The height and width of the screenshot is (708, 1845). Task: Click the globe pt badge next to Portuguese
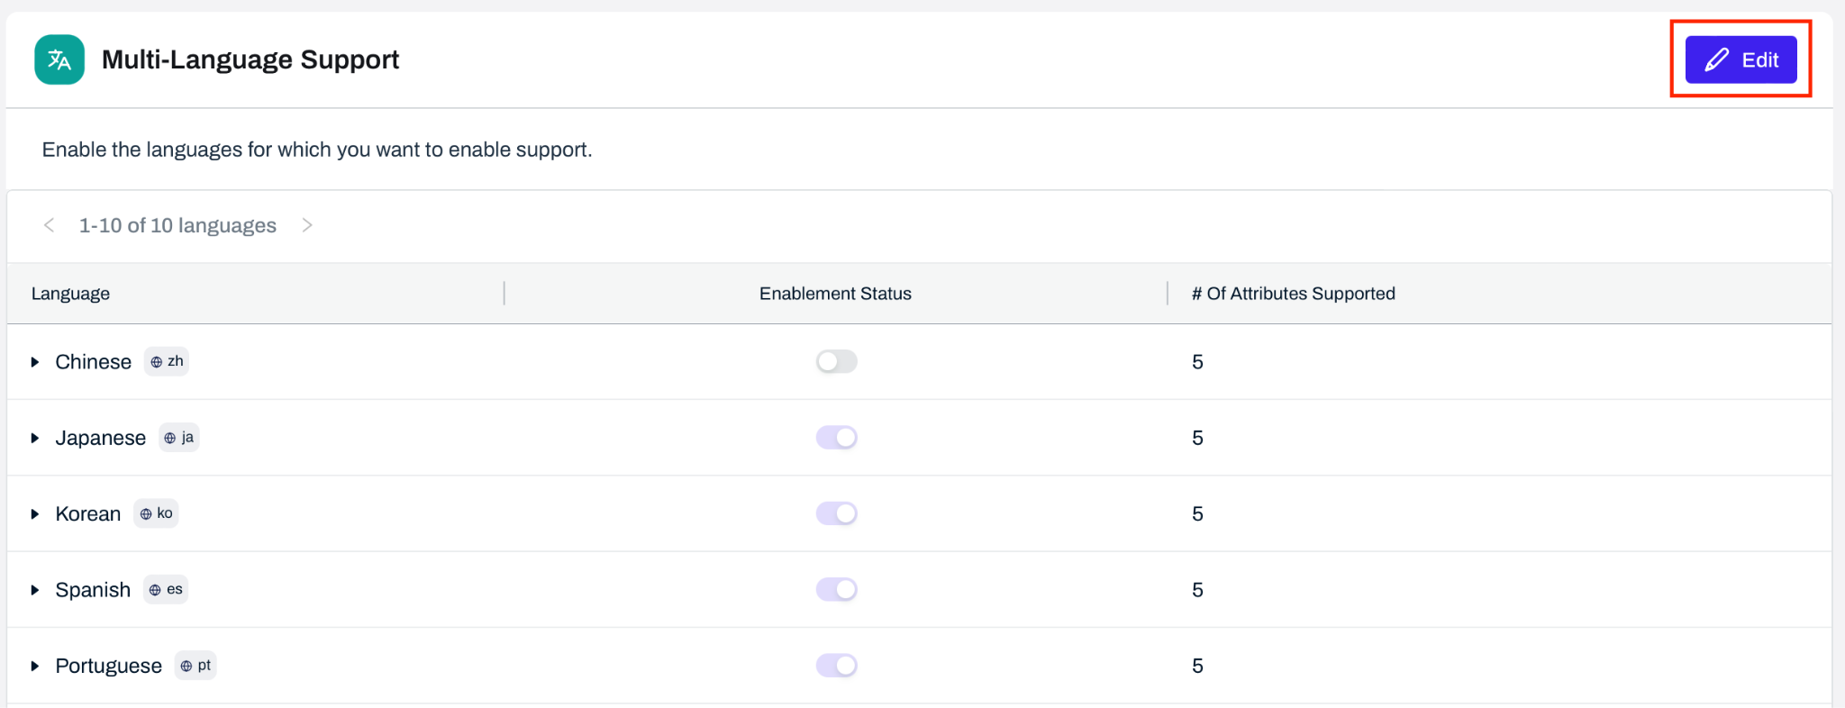pos(195,666)
